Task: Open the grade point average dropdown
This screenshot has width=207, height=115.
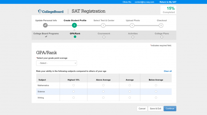Action: coord(57,63)
